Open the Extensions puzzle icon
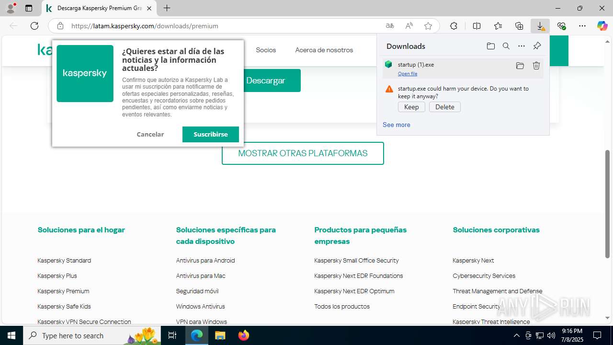Viewport: 613px width, 345px height. (454, 26)
